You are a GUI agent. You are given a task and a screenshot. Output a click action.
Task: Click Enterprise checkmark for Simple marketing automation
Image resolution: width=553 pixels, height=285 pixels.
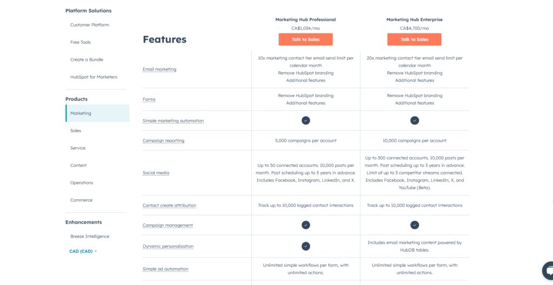[x=414, y=121]
